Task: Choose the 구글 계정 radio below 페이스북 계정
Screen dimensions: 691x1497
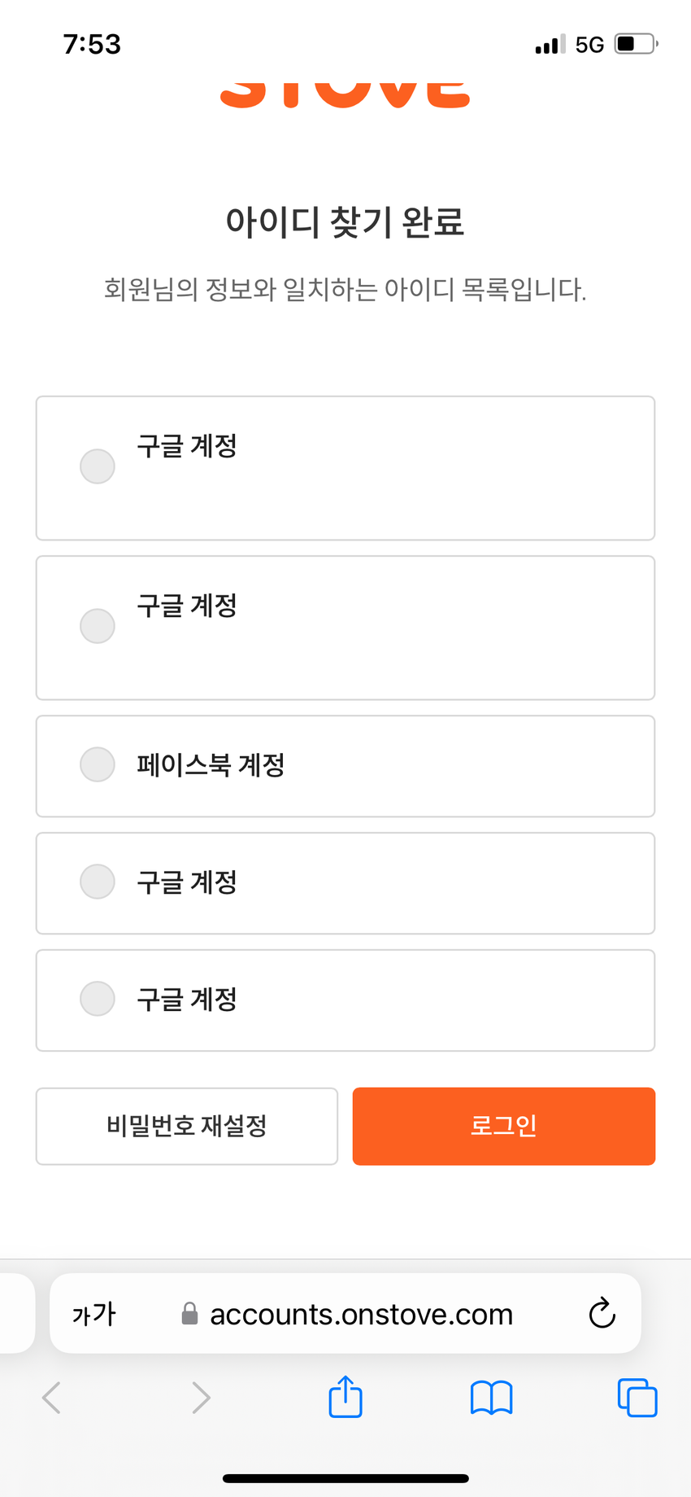Action: (98, 882)
